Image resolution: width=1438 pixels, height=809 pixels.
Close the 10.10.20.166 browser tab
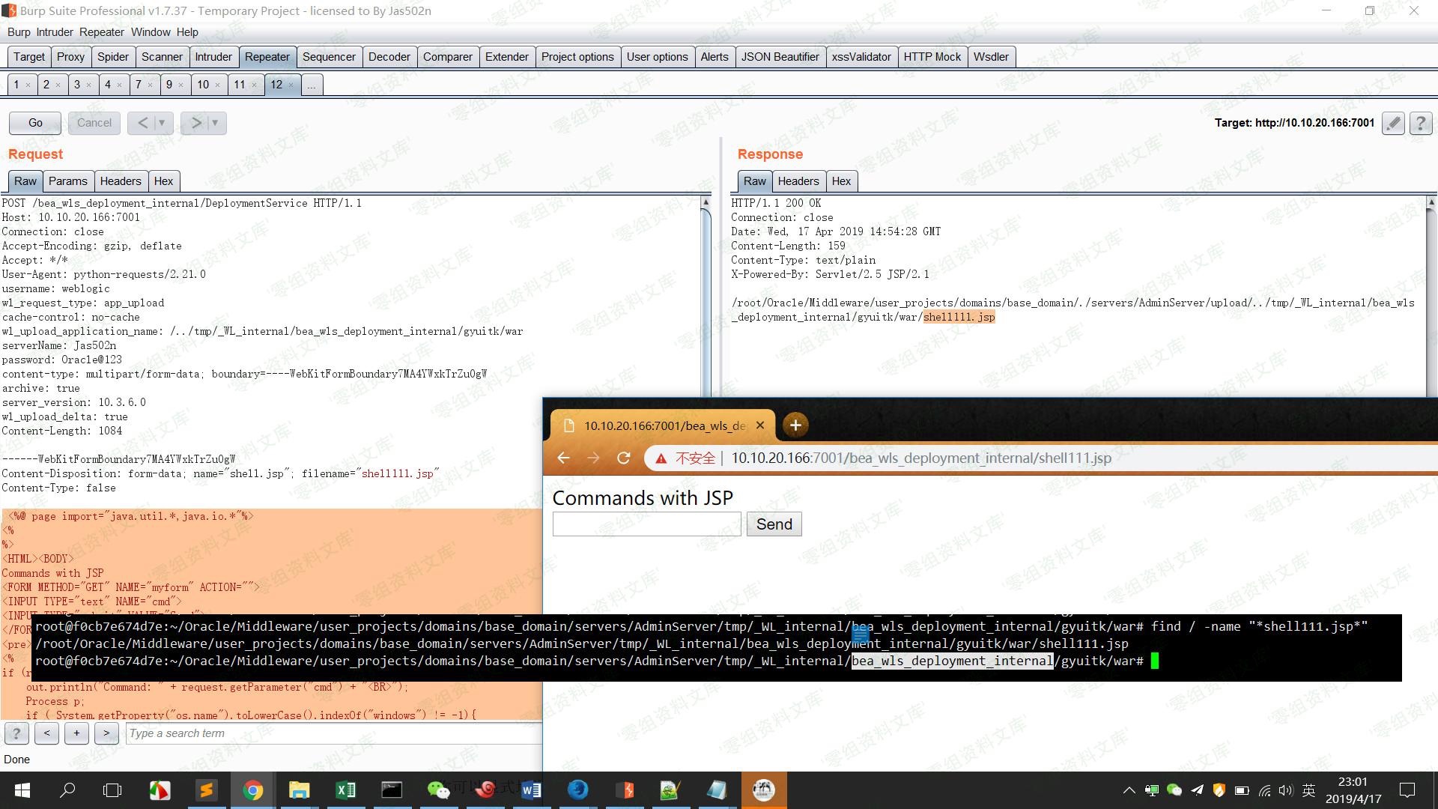click(760, 425)
